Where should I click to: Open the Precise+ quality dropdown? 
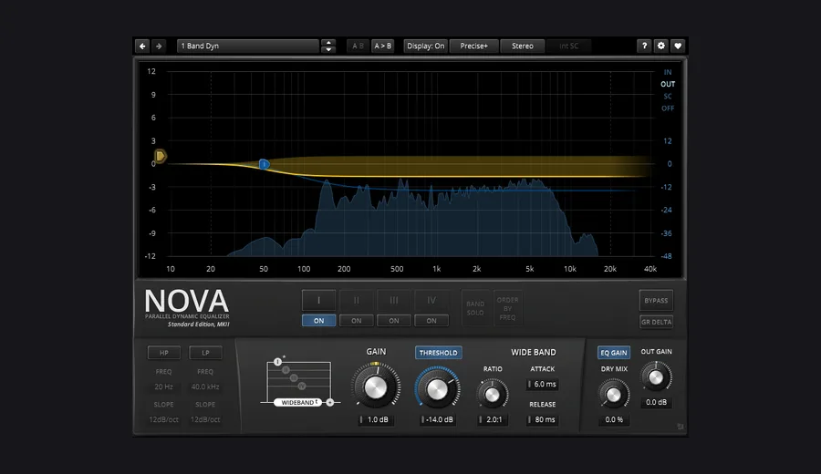[x=473, y=46]
